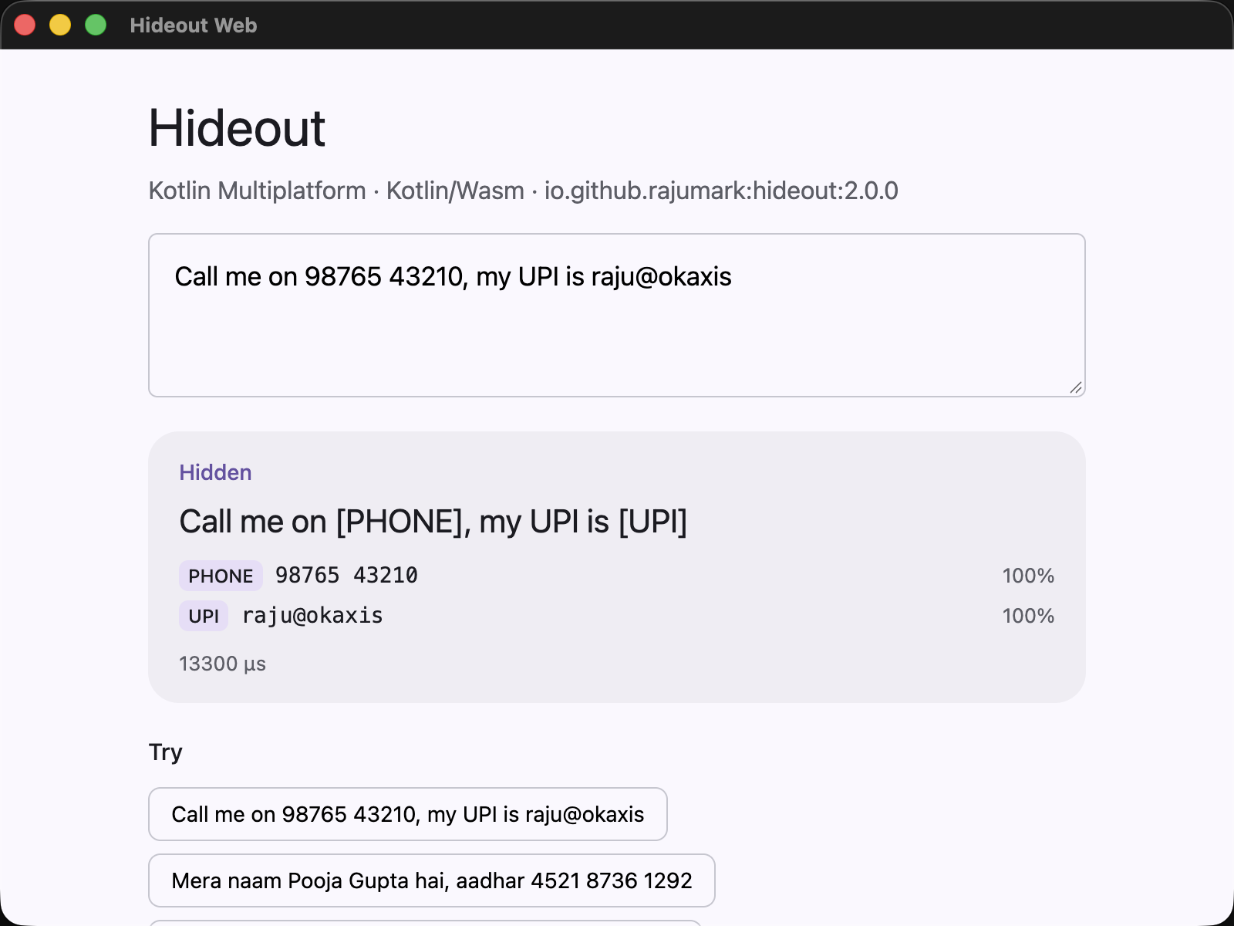Viewport: 1234px width, 926px height.
Task: Click inside the message input text area
Action: tap(616, 315)
